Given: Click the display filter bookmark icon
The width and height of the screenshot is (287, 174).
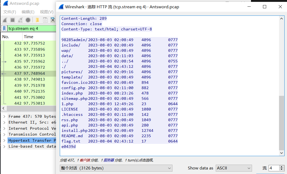Looking at the screenshot, I should [x=4, y=28].
